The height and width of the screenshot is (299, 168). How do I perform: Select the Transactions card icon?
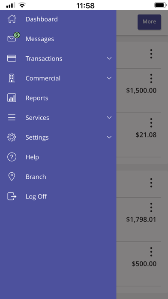(12, 58)
